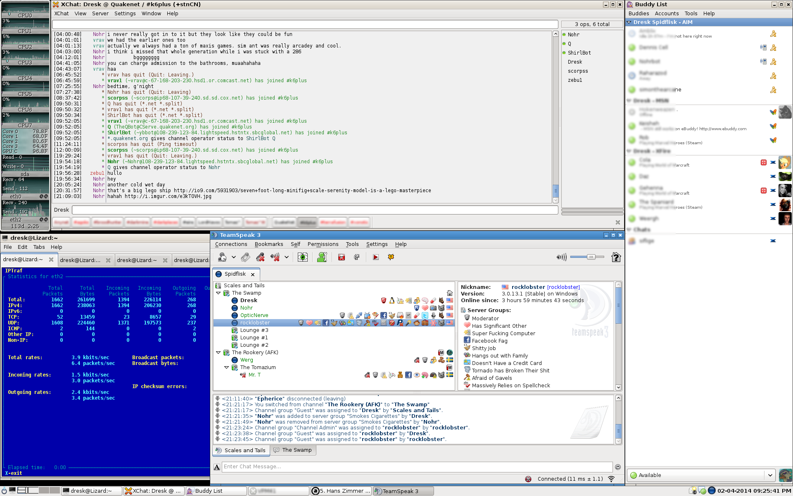
Task: Close first dresk@Lizard terminal tab
Action: point(51,260)
